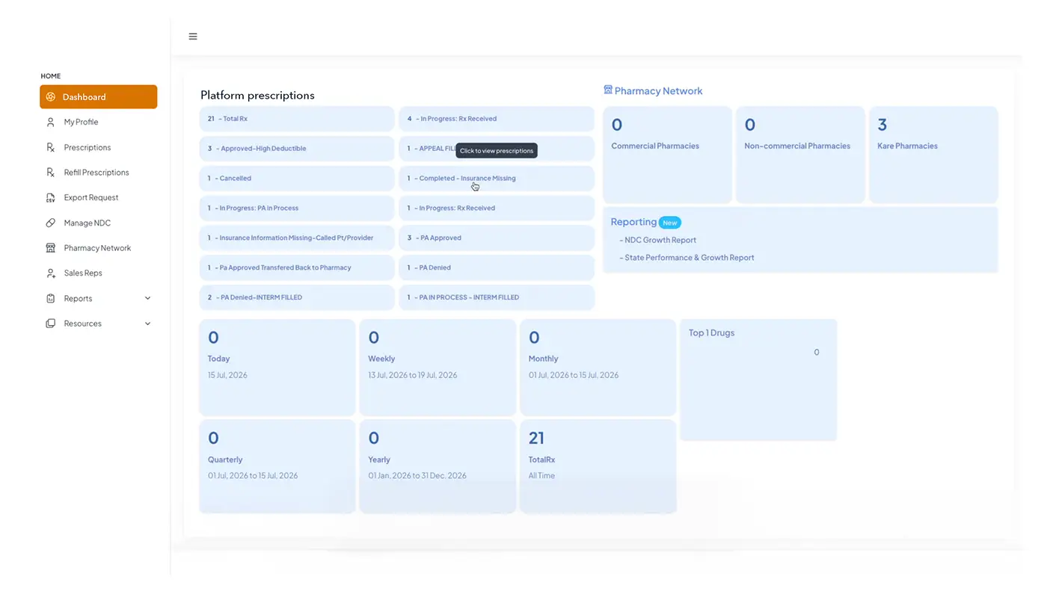
Task: Click the New badge beside Reporting
Action: point(670,223)
